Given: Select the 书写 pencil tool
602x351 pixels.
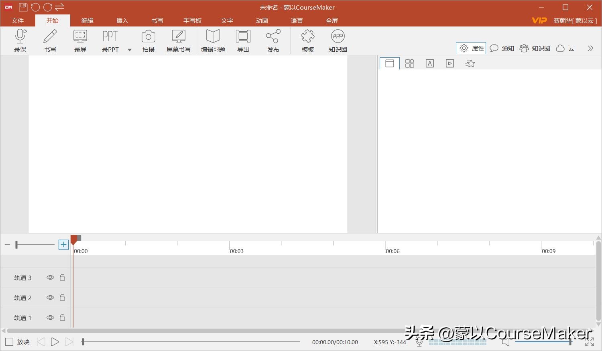Looking at the screenshot, I should point(50,41).
